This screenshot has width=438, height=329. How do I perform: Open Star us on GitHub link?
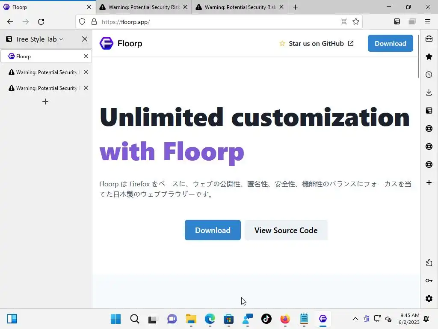point(317,43)
